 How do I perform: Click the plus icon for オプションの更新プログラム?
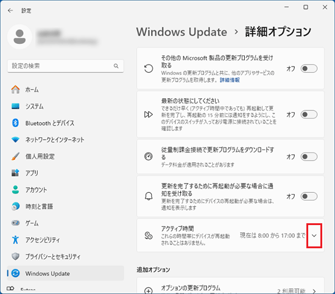[x=149, y=290]
